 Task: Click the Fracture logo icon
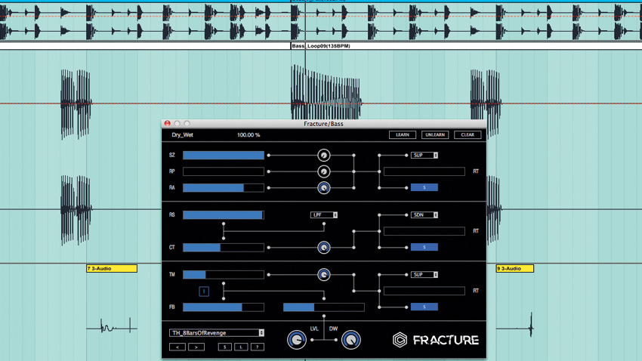tap(400, 340)
